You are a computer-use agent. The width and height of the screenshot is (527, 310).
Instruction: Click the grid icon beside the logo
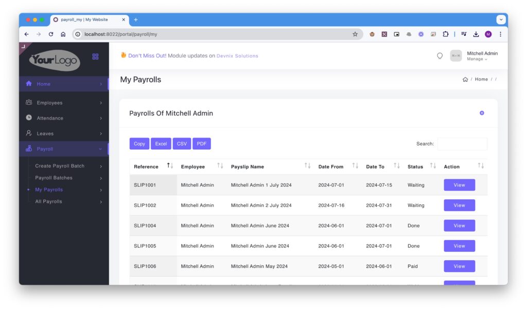95,56
